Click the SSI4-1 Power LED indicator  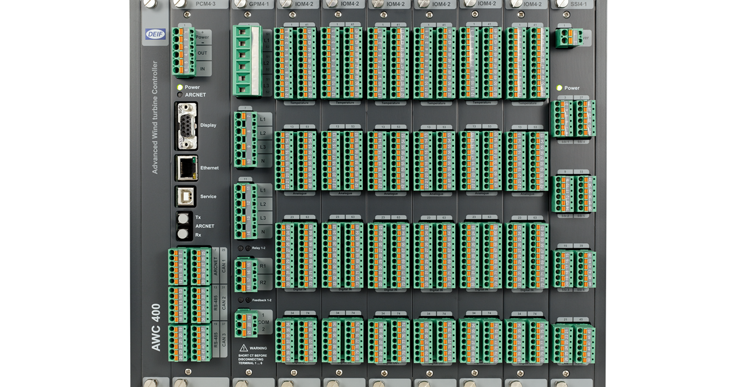[x=559, y=88]
